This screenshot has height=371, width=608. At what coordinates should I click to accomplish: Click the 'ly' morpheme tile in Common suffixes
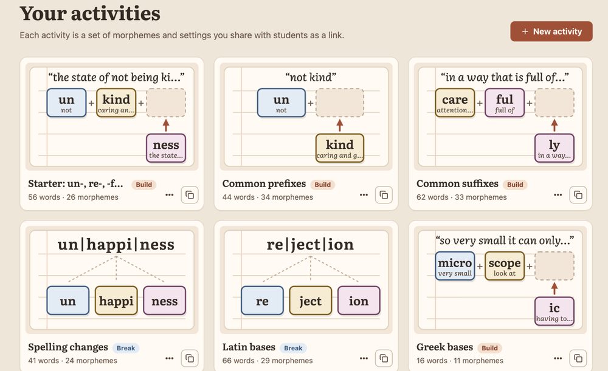(554, 148)
